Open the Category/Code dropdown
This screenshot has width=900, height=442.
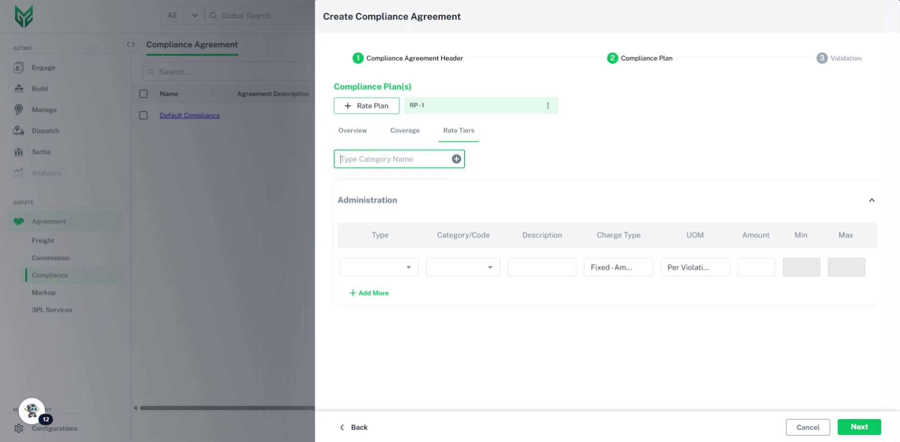[463, 267]
